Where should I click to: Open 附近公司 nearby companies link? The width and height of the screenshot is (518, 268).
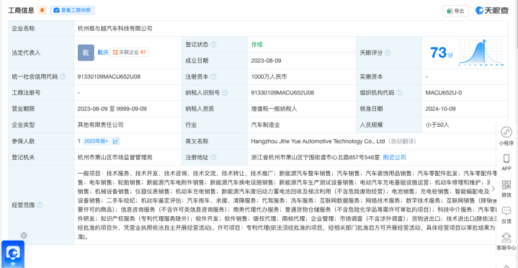394,157
